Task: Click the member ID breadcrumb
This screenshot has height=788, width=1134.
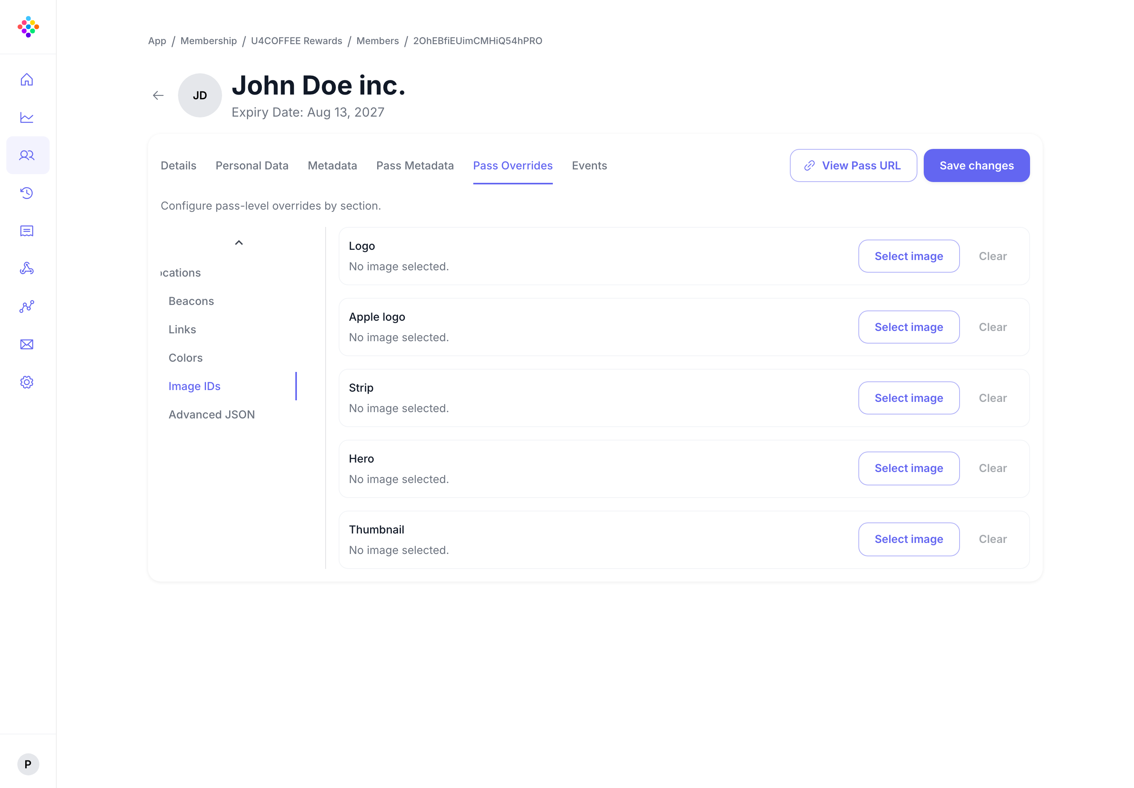Action: (477, 41)
